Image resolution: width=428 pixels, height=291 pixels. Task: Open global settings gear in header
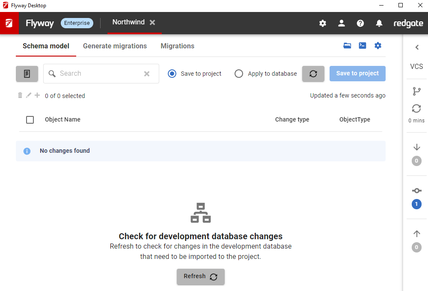point(323,24)
